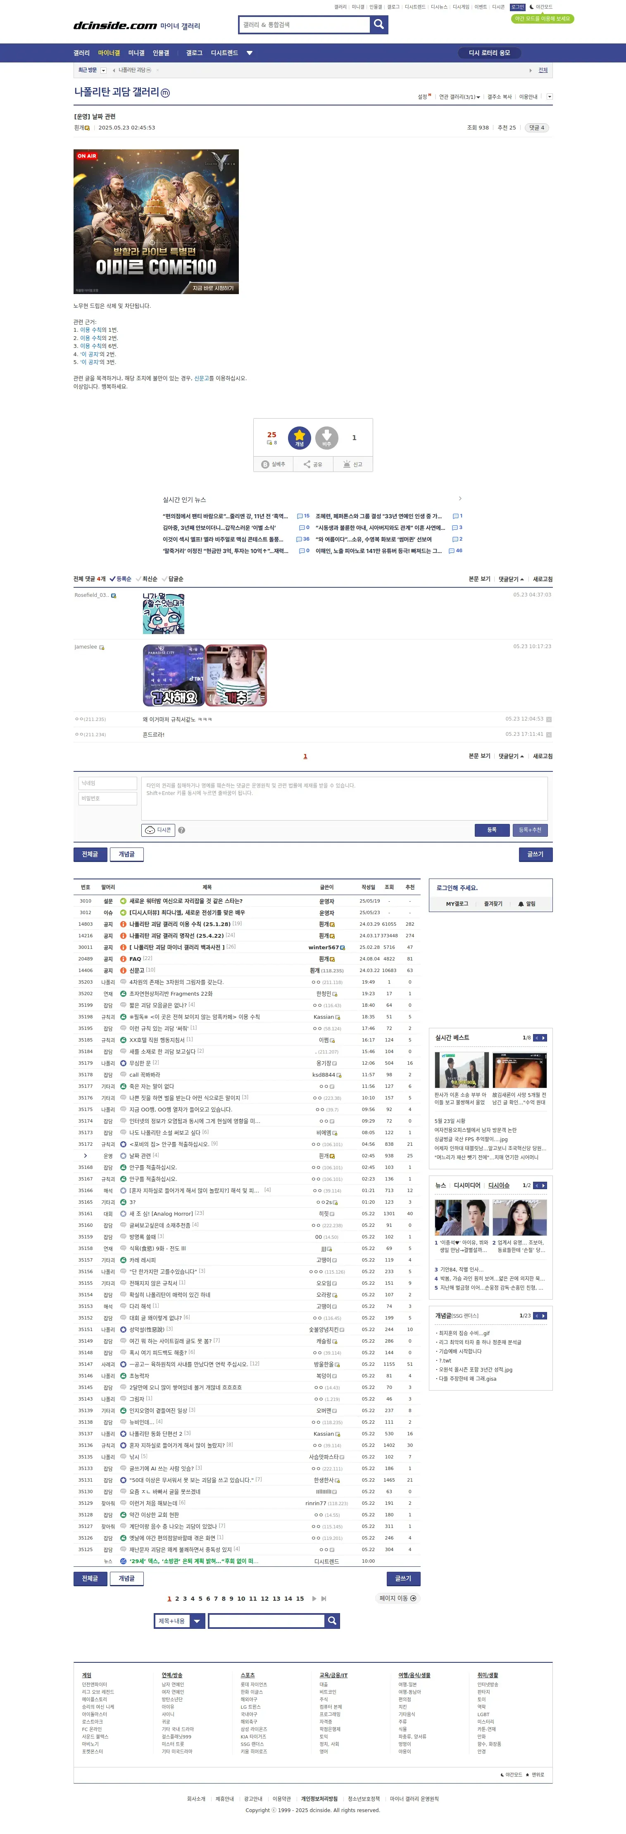This screenshot has height=1834, width=626.
Task: Click the ON AIR advertisement banner image
Action: pyautogui.click(x=156, y=221)
